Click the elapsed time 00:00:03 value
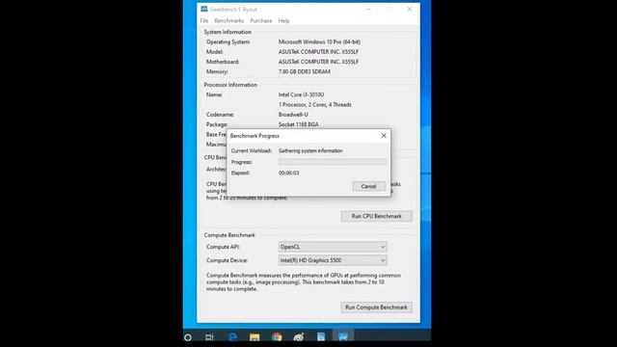This screenshot has height=347, width=617. 289,173
